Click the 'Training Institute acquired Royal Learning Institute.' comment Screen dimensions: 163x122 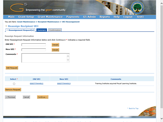[x=116, y=84]
